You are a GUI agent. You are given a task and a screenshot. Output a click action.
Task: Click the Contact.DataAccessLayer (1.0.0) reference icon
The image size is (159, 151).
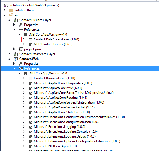[30, 39]
